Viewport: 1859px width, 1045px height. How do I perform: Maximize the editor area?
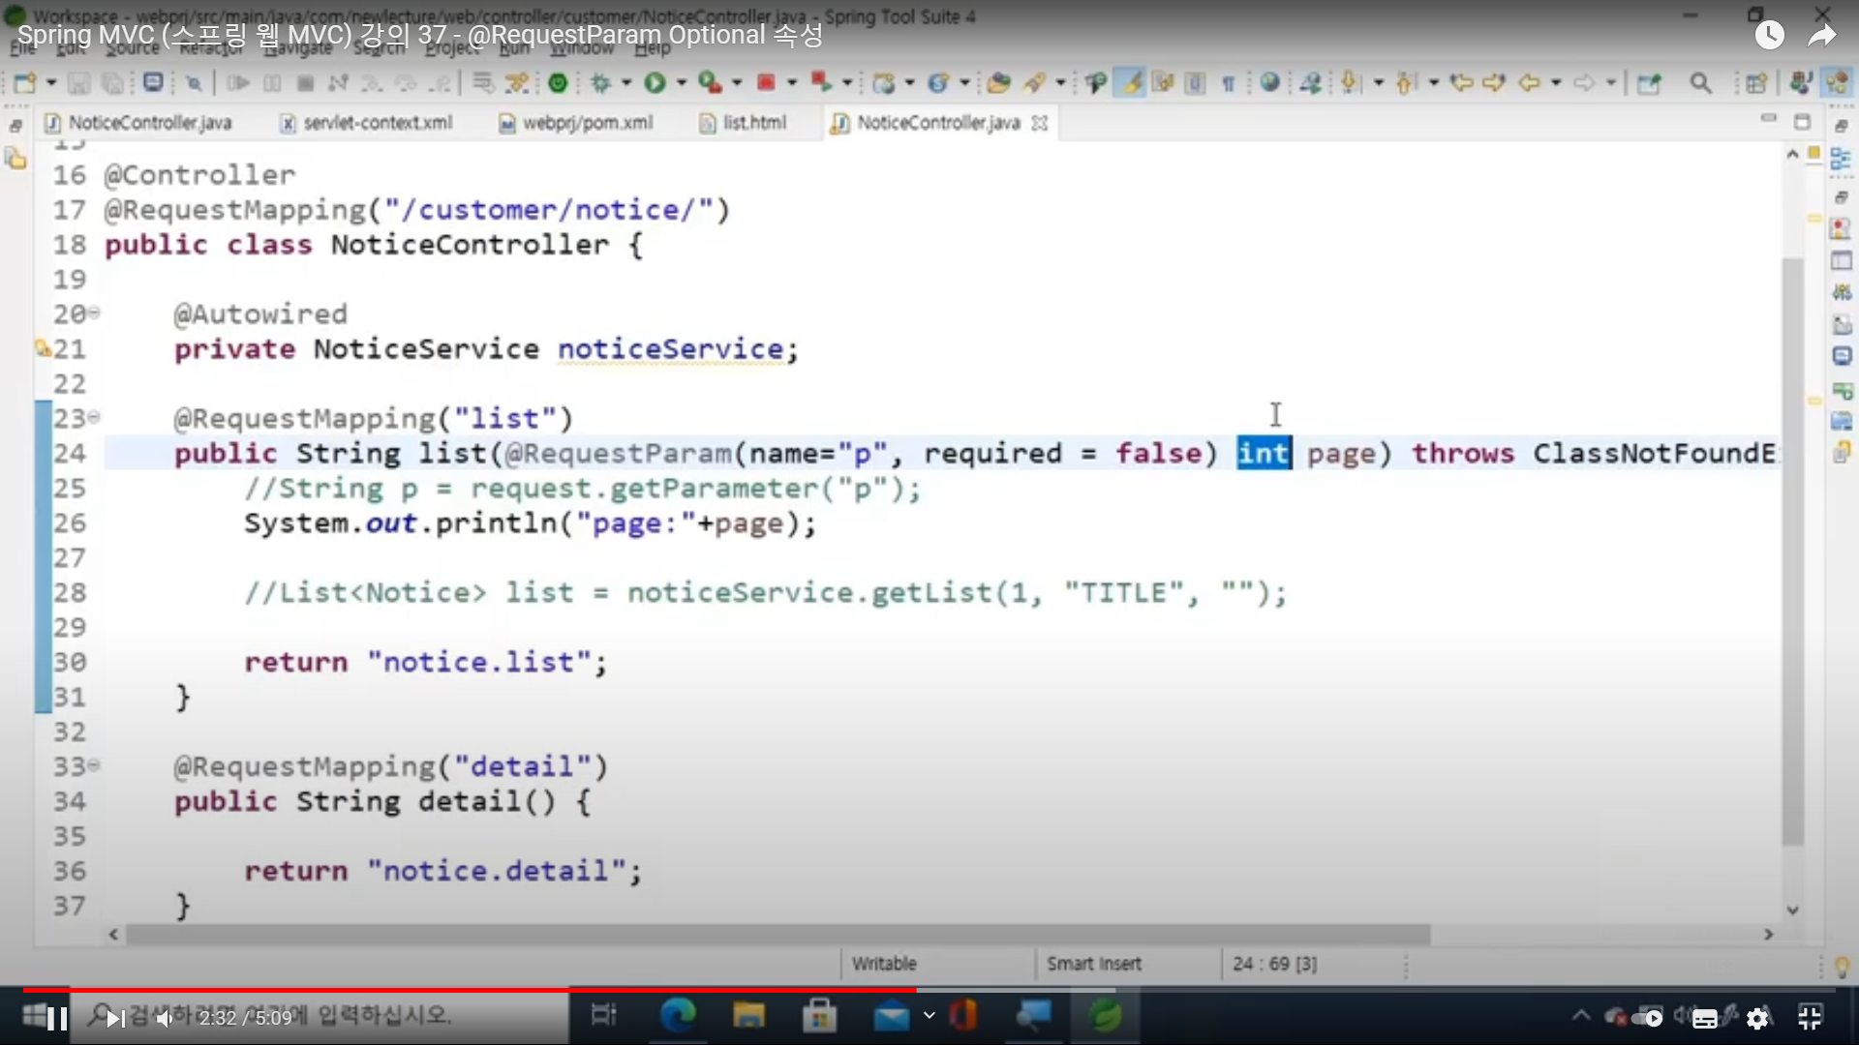click(1802, 122)
